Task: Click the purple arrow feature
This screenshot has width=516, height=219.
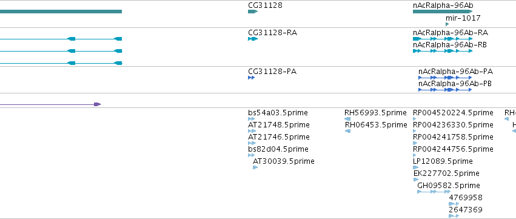Action: pos(50,104)
